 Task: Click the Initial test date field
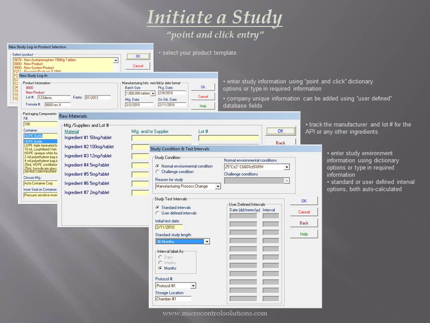click(168, 227)
